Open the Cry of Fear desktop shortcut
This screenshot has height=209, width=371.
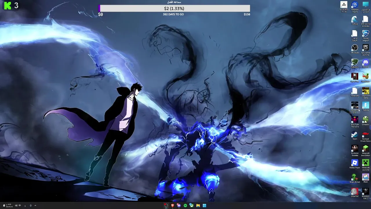(x=355, y=78)
